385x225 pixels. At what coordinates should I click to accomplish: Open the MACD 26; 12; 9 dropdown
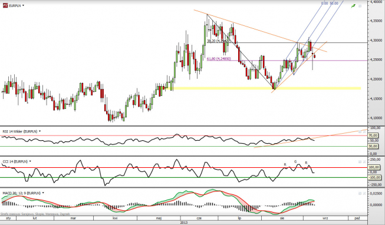(43, 193)
